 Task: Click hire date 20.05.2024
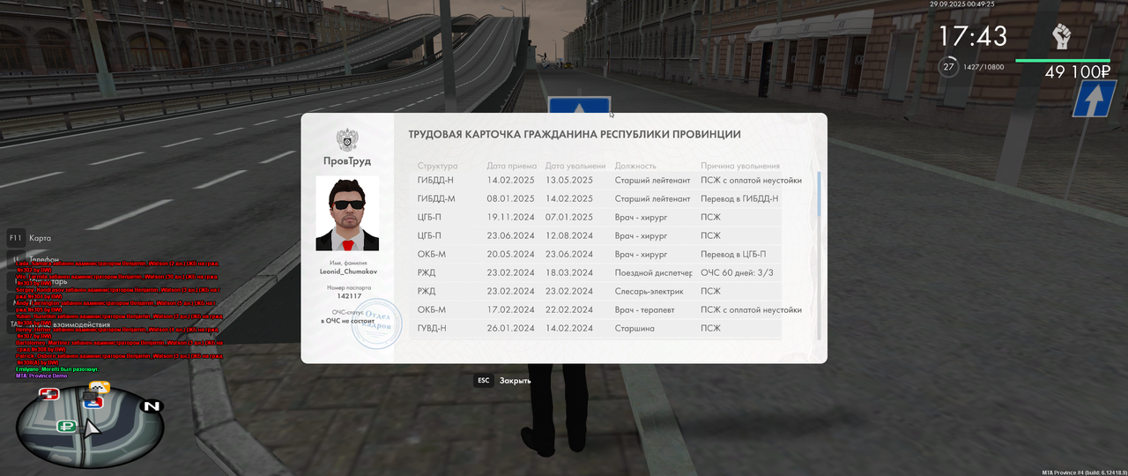point(511,254)
